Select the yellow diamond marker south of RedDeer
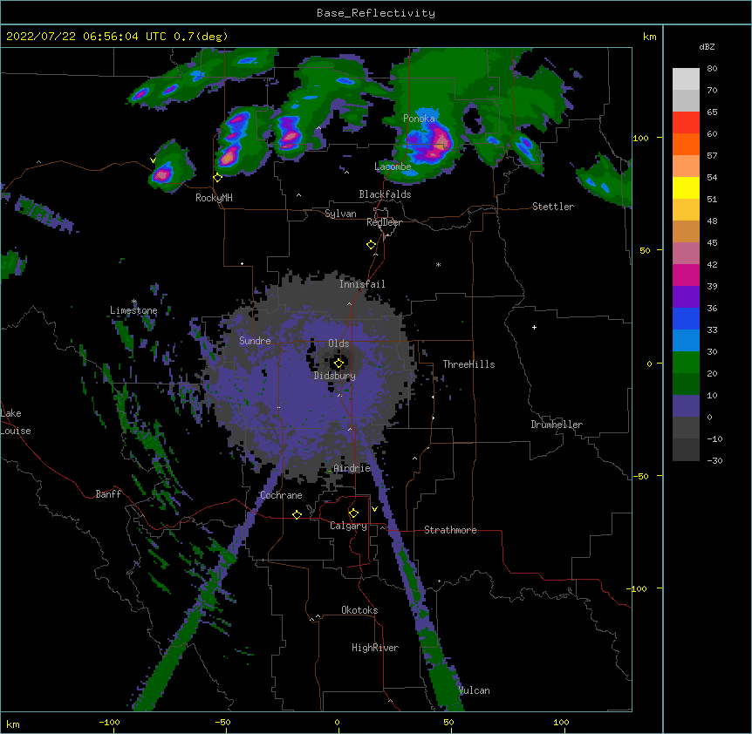This screenshot has width=752, height=734. [x=372, y=245]
